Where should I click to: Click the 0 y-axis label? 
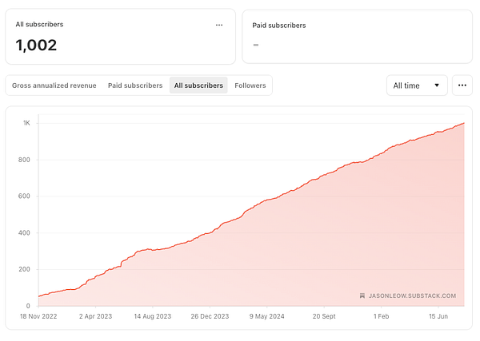pos(28,306)
